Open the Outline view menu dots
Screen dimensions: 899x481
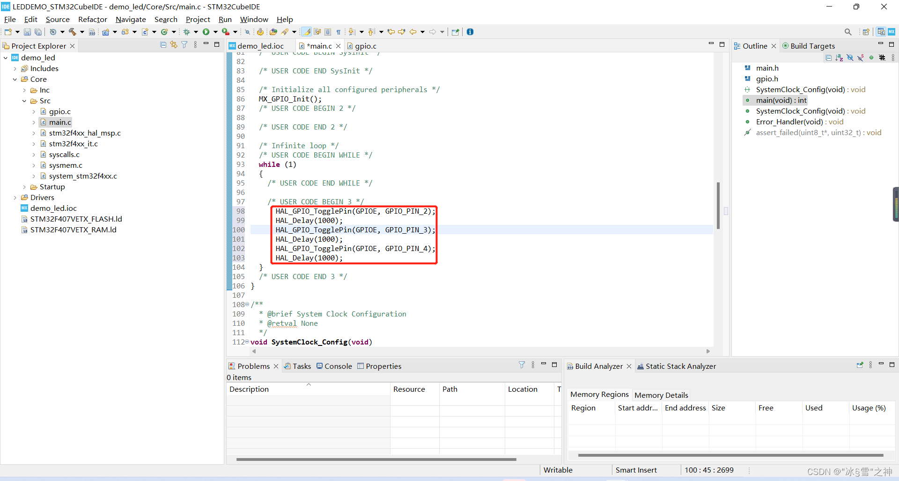pos(893,57)
